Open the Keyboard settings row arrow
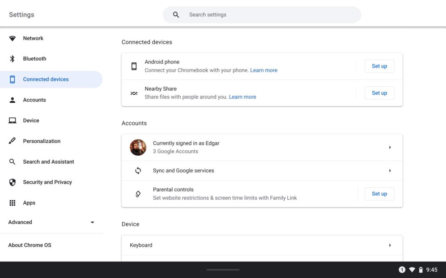The height and width of the screenshot is (278, 446). click(390, 245)
